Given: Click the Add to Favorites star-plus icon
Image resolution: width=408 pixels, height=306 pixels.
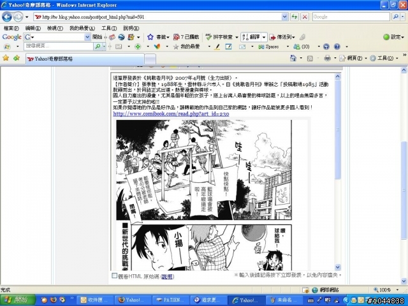Looking at the screenshot, I should pos(17,58).
